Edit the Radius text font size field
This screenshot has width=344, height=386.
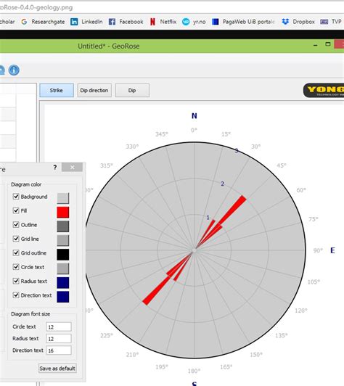(59, 339)
